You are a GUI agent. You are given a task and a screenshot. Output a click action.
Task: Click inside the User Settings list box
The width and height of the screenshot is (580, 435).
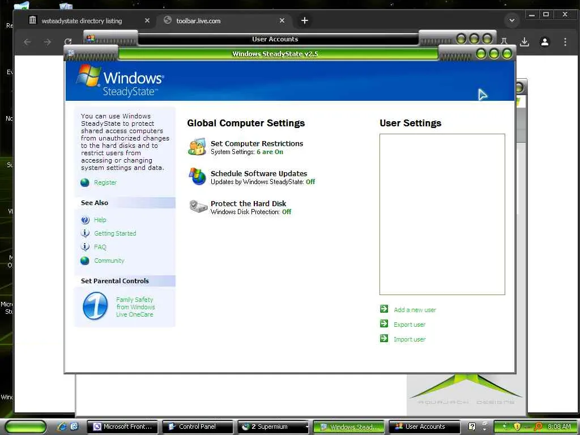(x=442, y=214)
